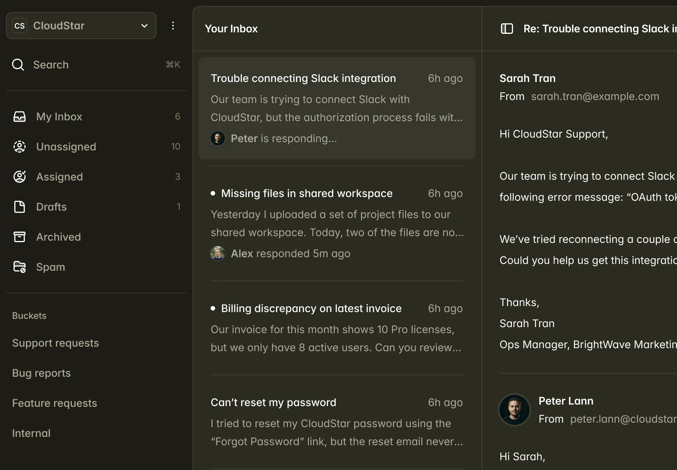Open the Support requests bucket
Viewport: 677px width, 470px height.
point(55,343)
